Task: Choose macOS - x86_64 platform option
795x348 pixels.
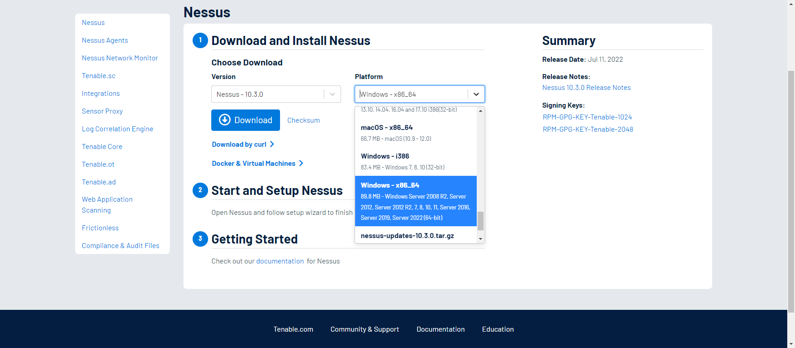Action: (x=416, y=133)
